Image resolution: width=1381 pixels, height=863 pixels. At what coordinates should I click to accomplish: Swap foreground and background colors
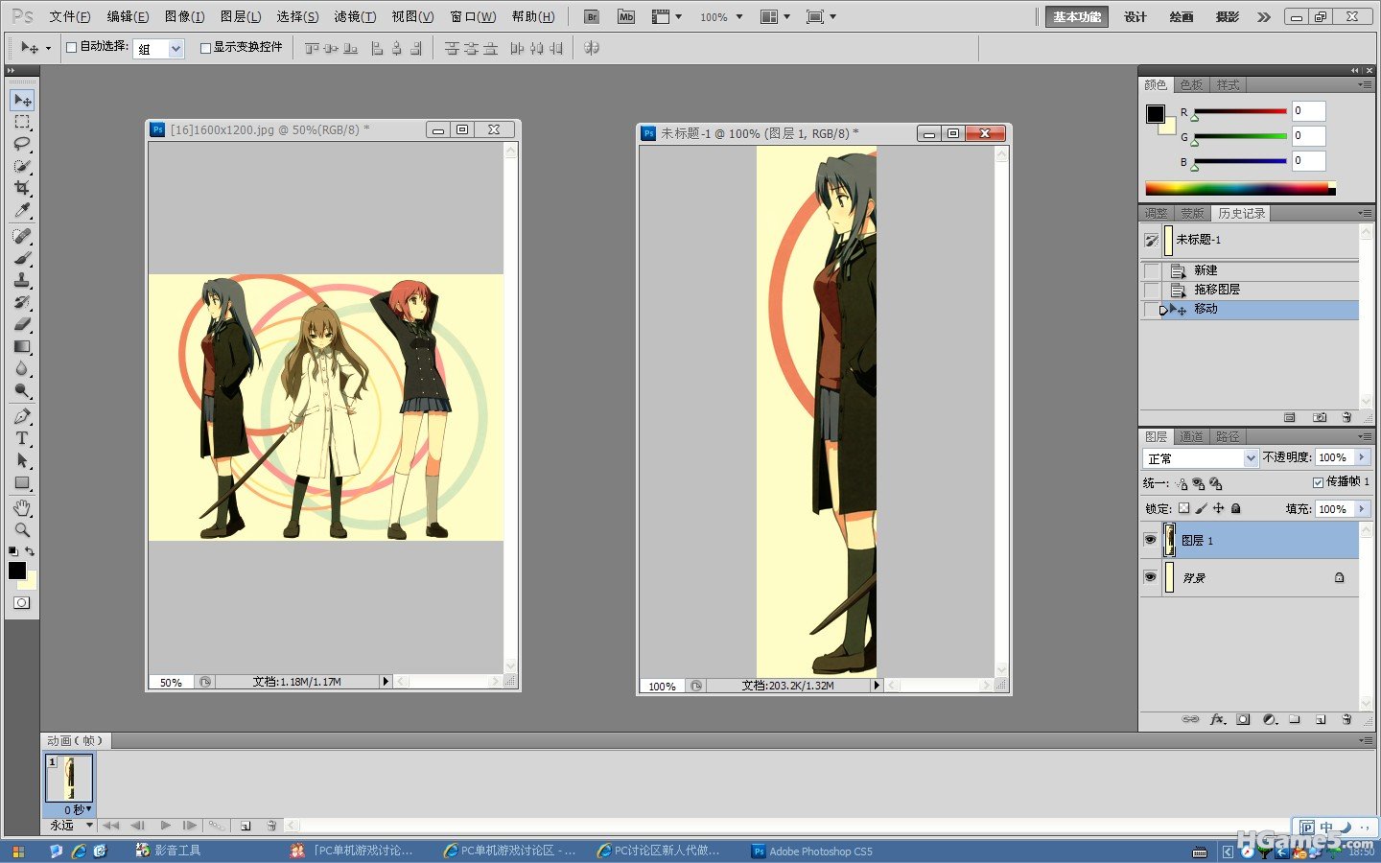tap(30, 551)
